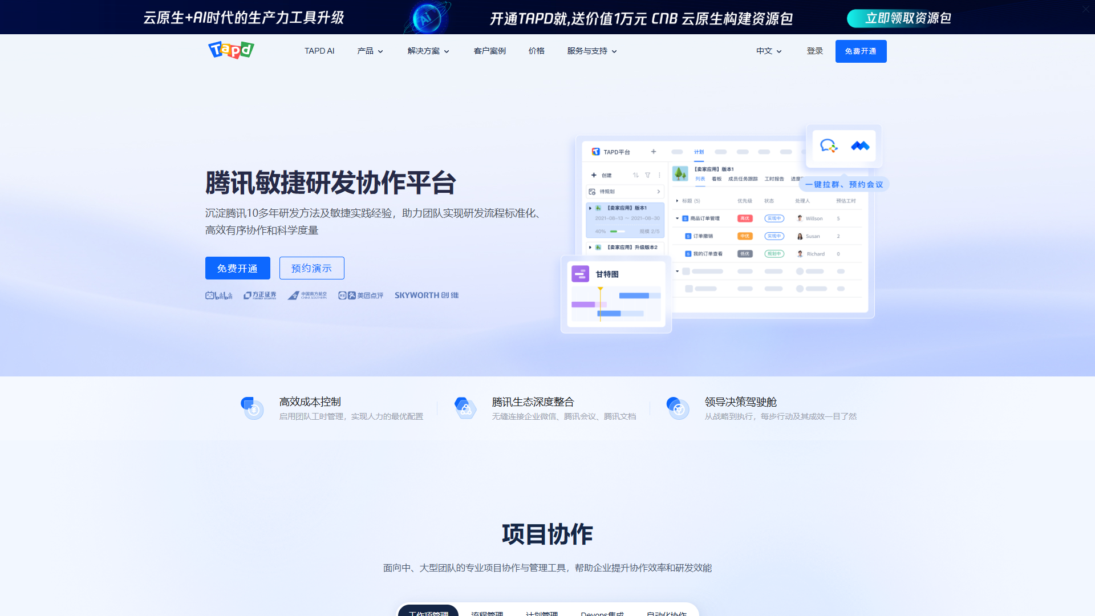Click the sort arrows icon next to 创建
Image resolution: width=1095 pixels, height=616 pixels.
coord(636,175)
